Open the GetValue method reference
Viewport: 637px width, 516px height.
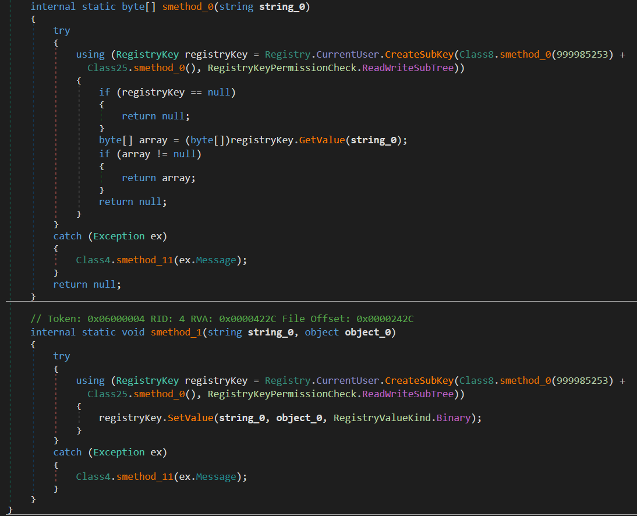click(x=322, y=140)
